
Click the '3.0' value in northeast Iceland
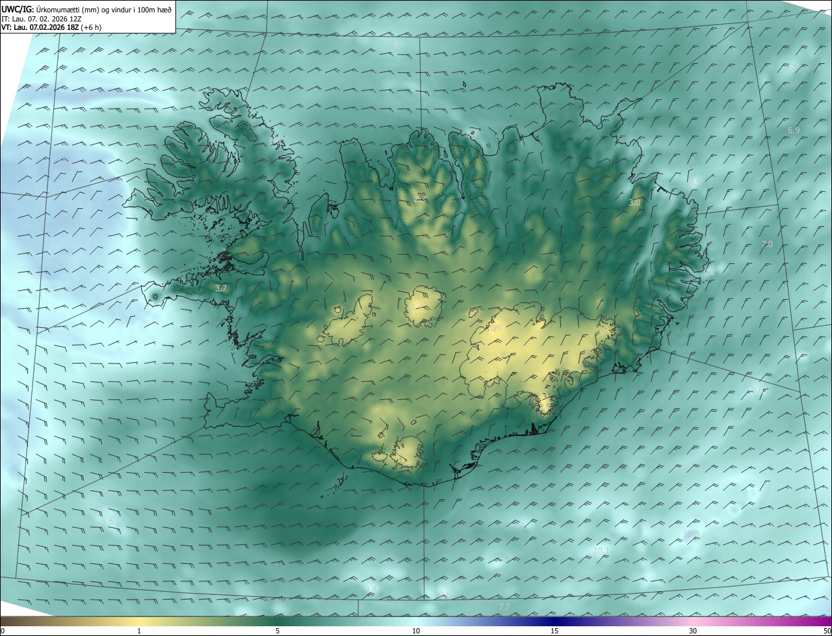(634, 203)
